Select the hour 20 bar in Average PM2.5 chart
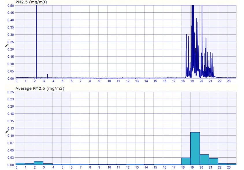244x170 pixels. 204,160
